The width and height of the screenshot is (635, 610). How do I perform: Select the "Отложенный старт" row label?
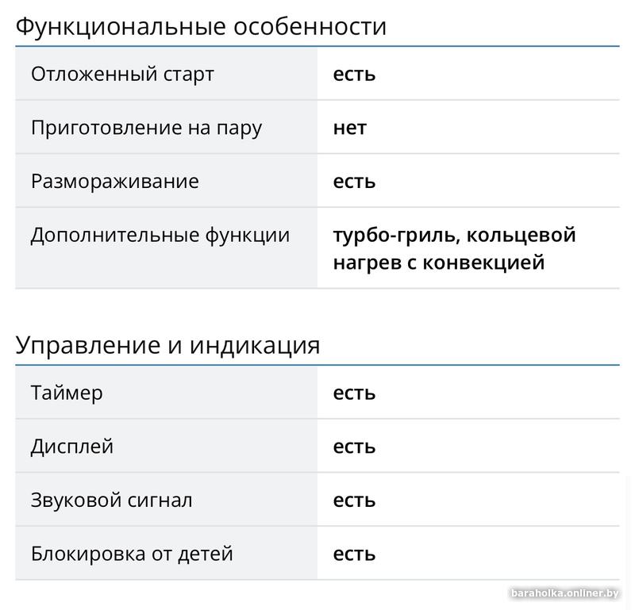tap(122, 75)
